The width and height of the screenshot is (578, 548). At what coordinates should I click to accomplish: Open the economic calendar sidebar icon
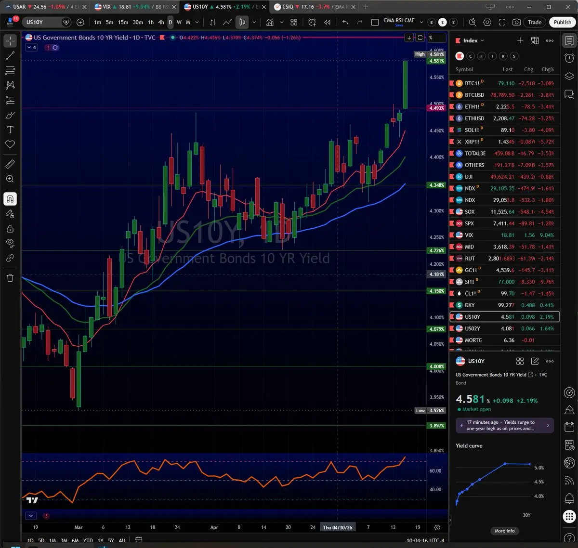point(569,427)
